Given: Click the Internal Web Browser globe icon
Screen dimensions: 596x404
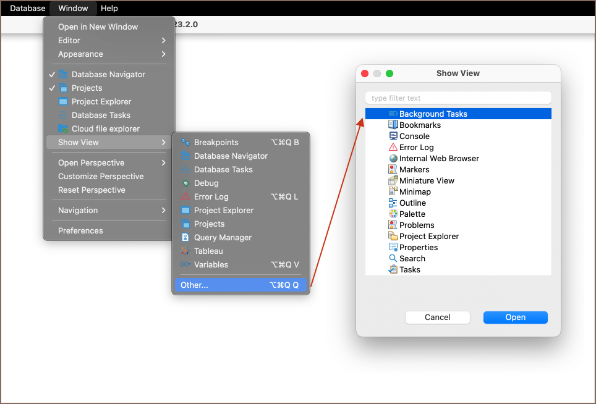Looking at the screenshot, I should pos(393,159).
